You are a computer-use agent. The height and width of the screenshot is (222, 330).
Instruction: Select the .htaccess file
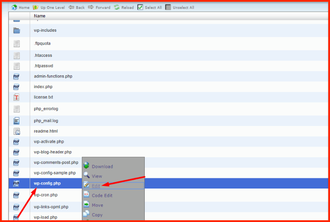click(x=43, y=55)
